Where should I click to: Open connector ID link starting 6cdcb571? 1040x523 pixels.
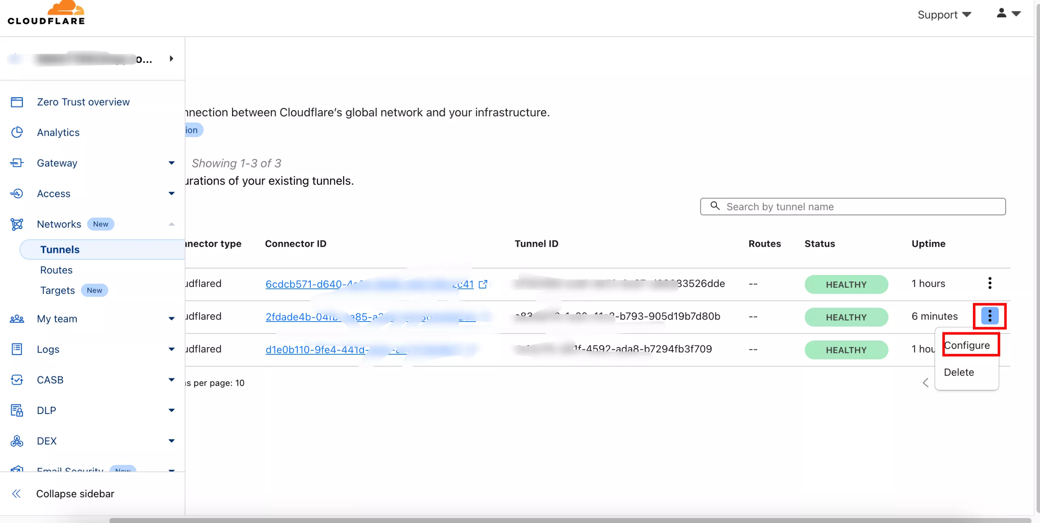369,284
